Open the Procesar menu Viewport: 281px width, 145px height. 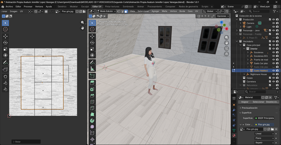coord(28,6)
